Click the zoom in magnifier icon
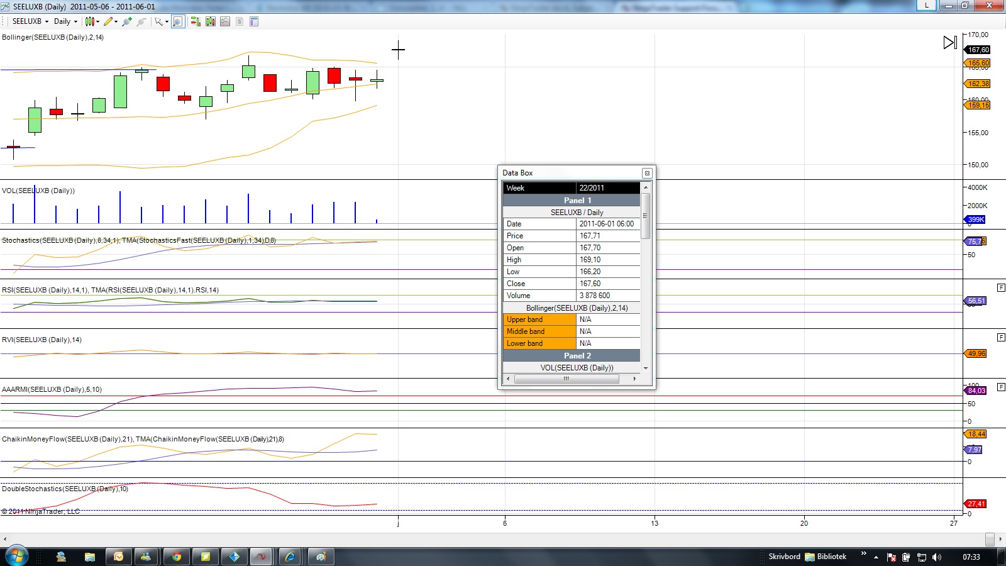The height and width of the screenshot is (566, 1006). (x=127, y=21)
